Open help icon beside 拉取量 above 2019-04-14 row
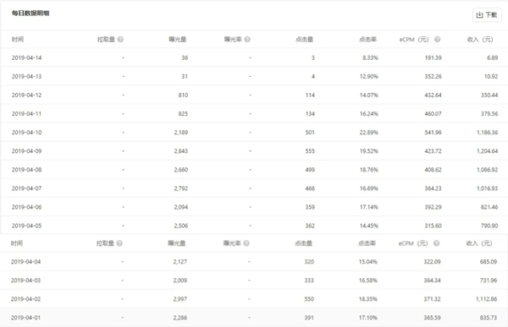This screenshot has height=327, width=508. (x=120, y=40)
